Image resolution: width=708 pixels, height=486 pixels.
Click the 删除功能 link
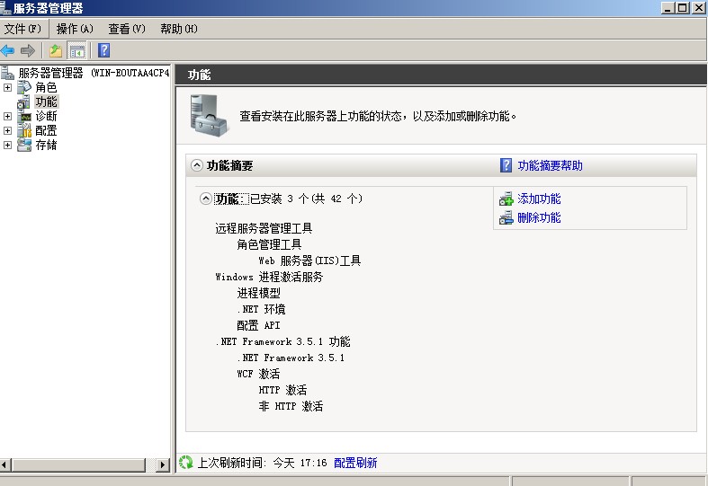click(539, 217)
